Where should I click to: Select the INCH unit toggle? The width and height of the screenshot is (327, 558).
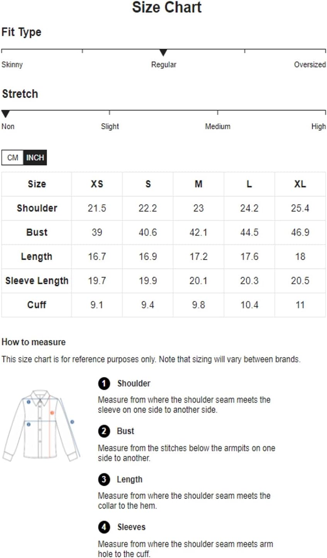[x=35, y=157]
